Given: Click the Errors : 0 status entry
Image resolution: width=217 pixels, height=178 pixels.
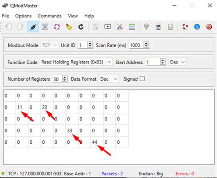Looking at the screenshot, I should pos(185,173).
